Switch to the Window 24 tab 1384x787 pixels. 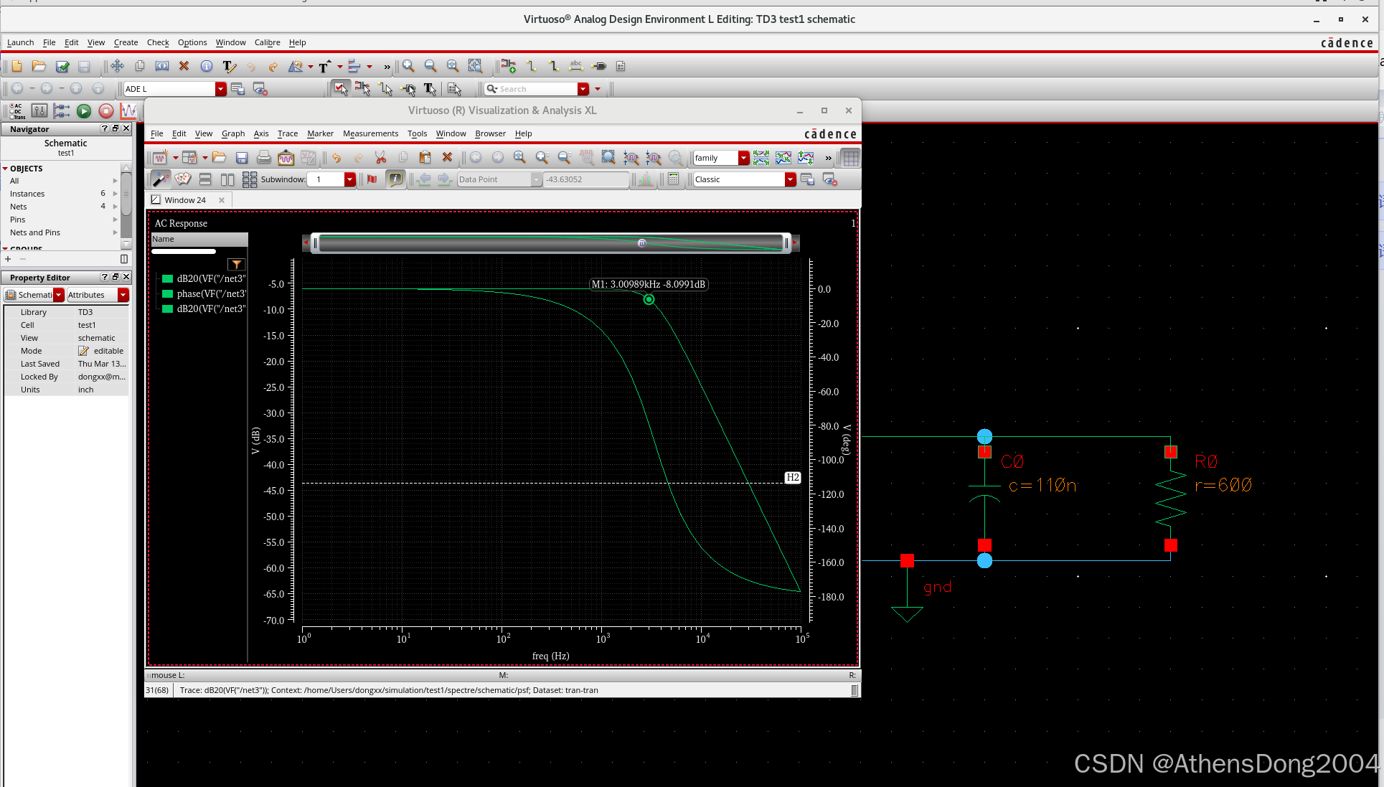184,200
